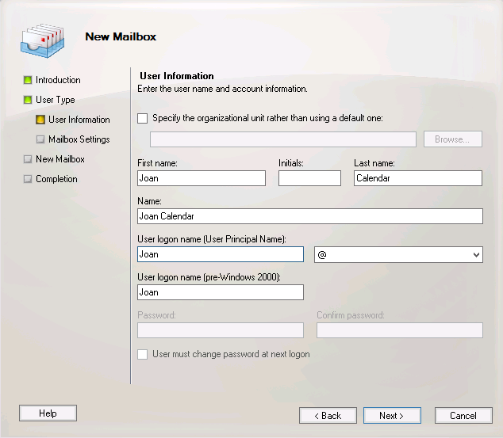
Task: Click the Last name field containing Calendar
Action: pos(418,178)
